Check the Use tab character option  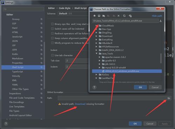[52, 55]
